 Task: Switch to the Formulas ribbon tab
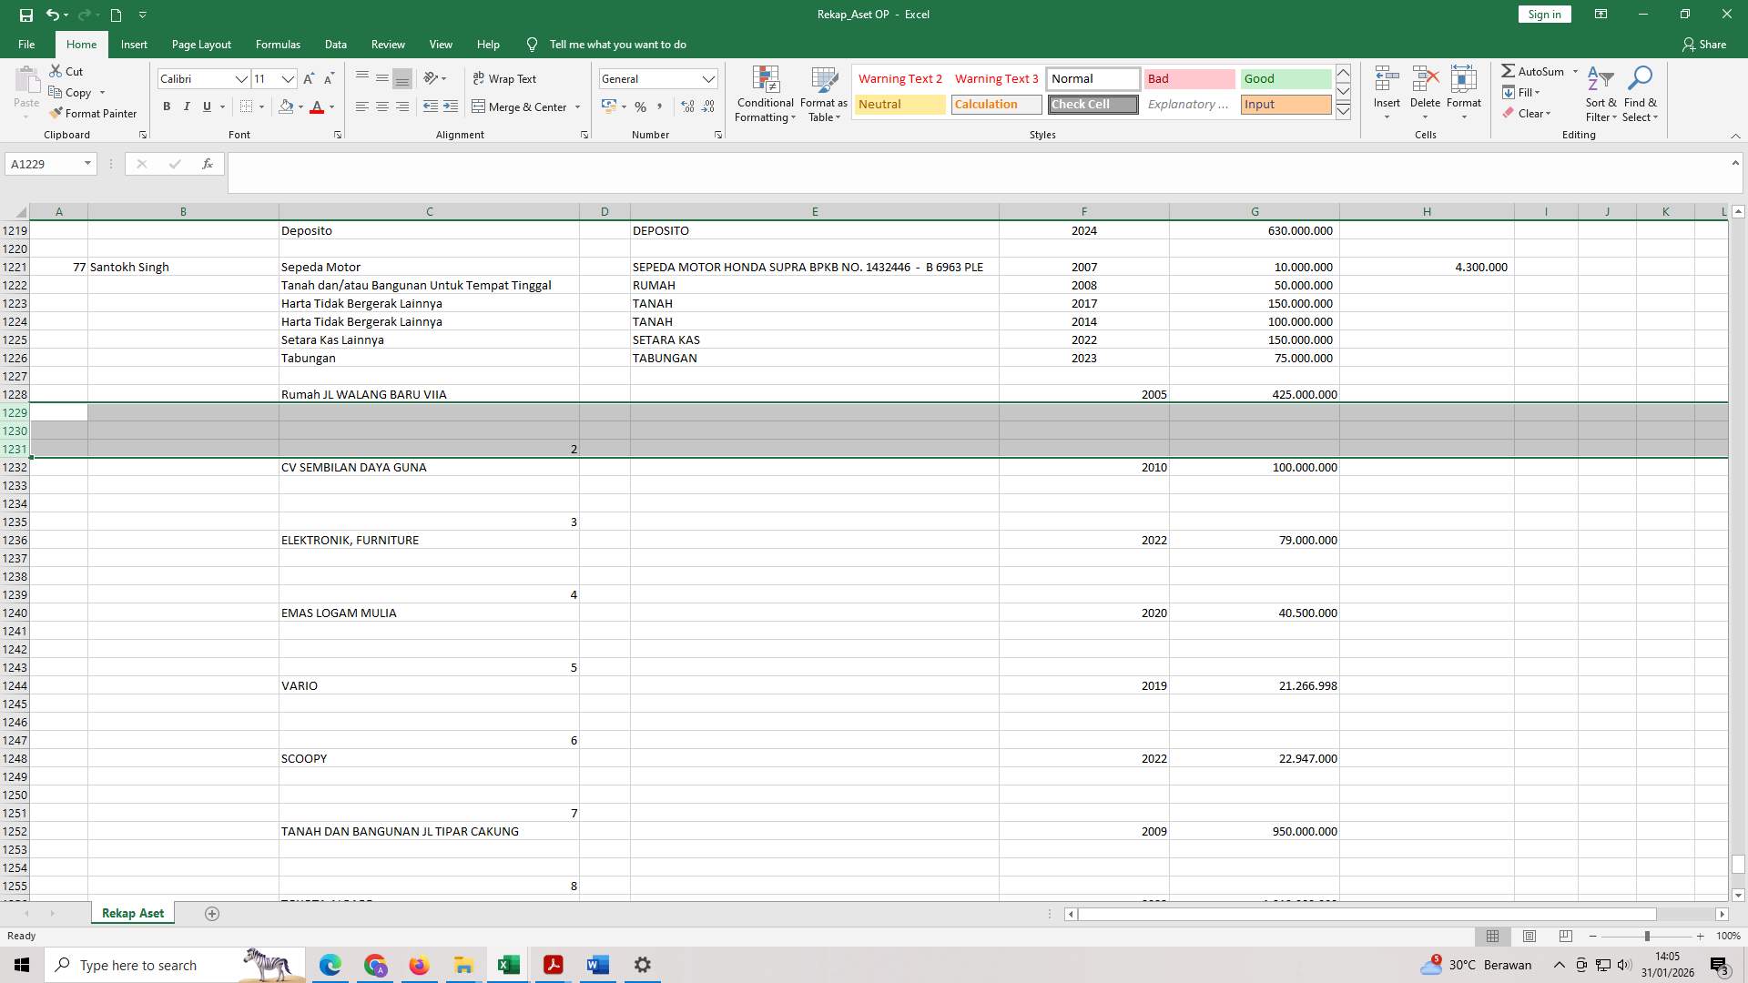[278, 44]
